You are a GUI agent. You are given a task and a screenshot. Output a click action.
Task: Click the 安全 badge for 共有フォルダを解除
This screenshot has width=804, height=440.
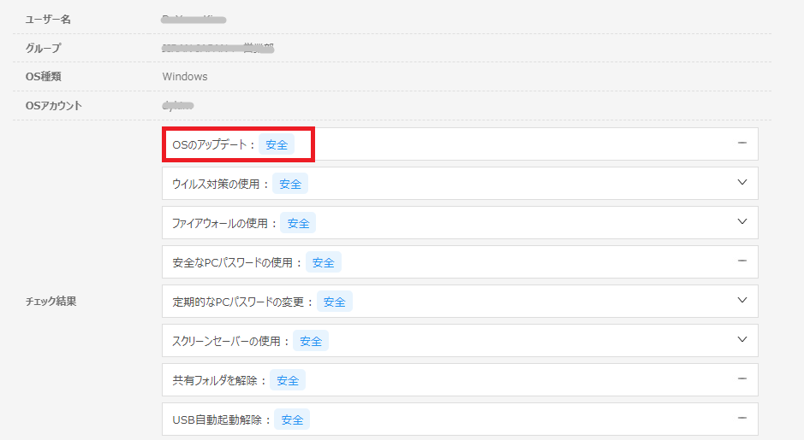(x=288, y=381)
